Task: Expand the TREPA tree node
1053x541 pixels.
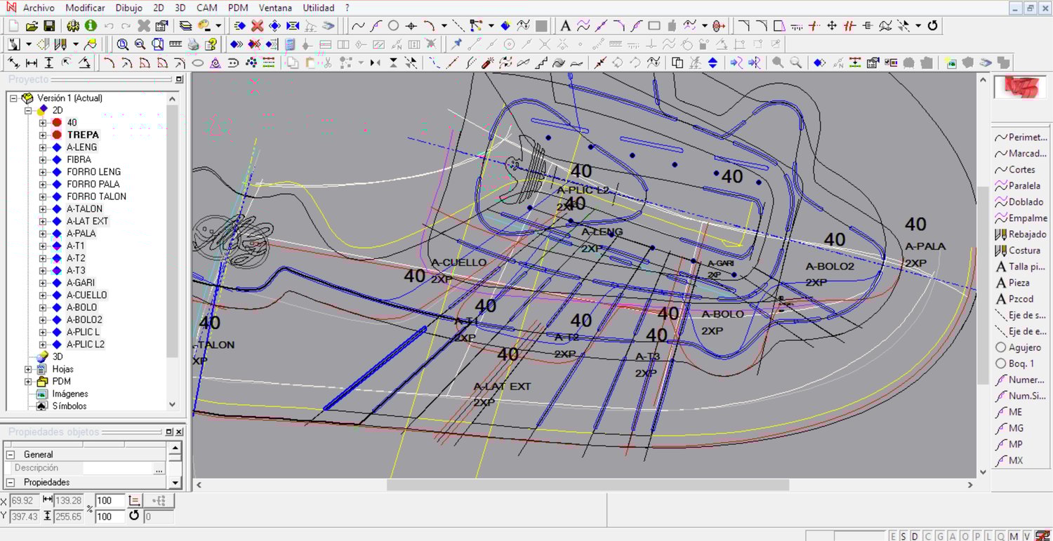Action: pos(43,135)
